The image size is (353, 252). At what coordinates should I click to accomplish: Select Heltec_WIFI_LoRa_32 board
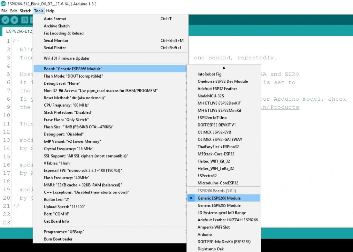pyautogui.click(x=224, y=169)
